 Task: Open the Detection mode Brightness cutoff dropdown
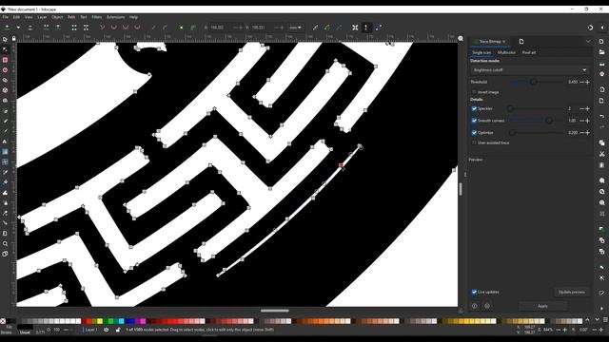point(530,70)
